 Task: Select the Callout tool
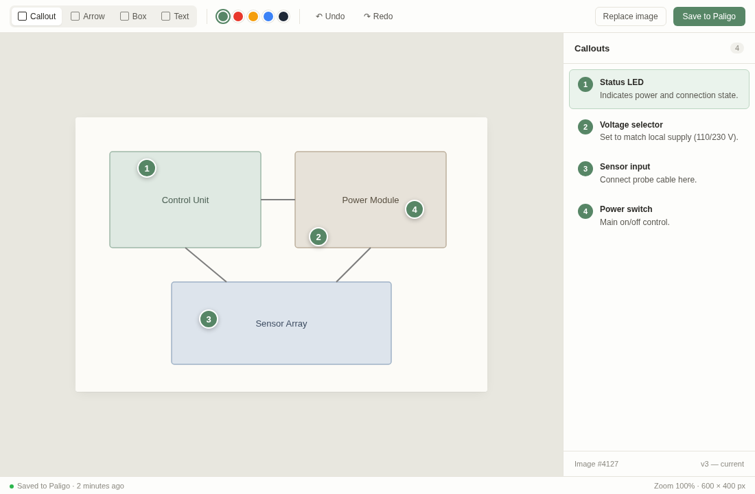(36, 16)
